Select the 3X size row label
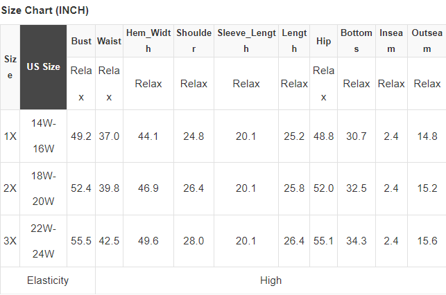This screenshot has width=446, height=295. coord(10,241)
